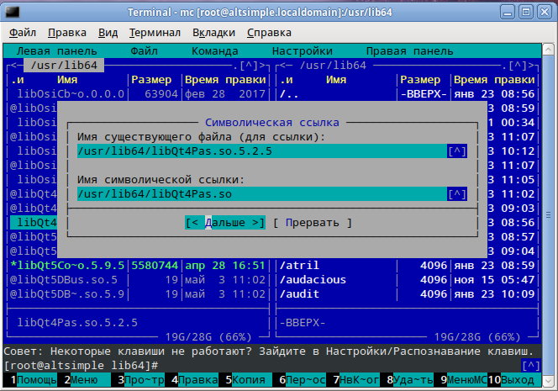
Task: Click the terminal window icon in title bar
Action: click(12, 12)
